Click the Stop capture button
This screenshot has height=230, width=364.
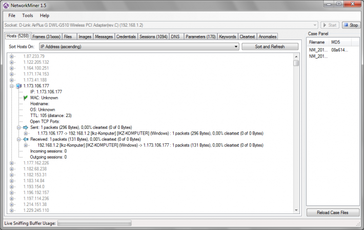click(351, 25)
